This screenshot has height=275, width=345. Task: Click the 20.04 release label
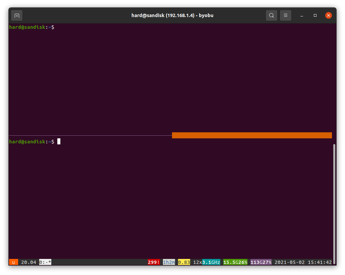pyautogui.click(x=28, y=262)
